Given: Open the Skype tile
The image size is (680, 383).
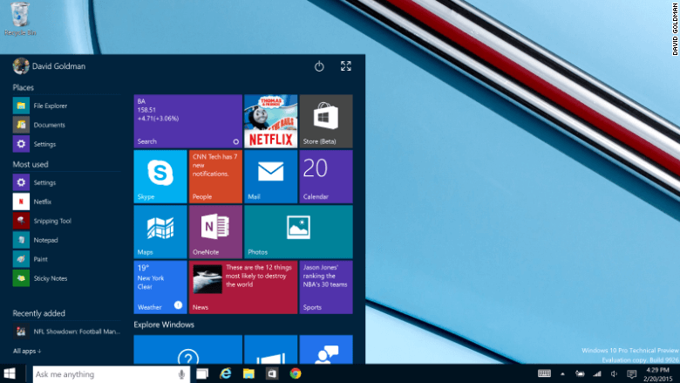Looking at the screenshot, I should click(160, 176).
